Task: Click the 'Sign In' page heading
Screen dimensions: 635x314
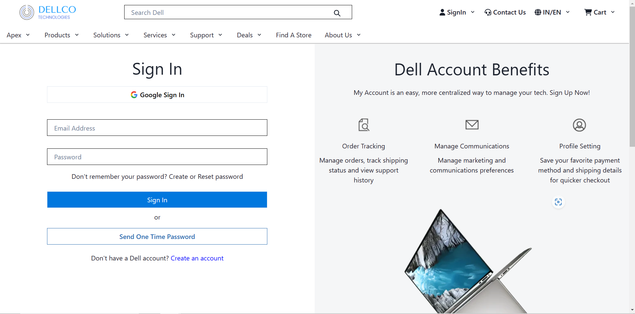Action: 157,69
